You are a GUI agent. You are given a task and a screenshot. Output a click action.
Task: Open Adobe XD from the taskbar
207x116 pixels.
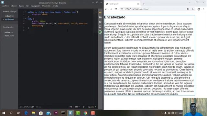(x=56, y=113)
